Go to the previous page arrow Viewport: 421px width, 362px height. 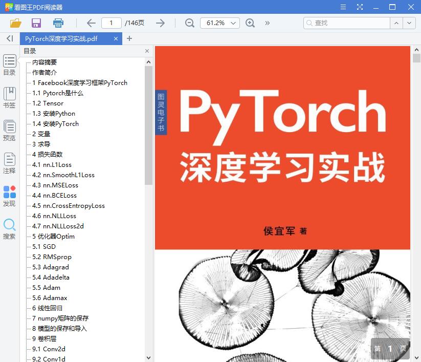pos(91,23)
